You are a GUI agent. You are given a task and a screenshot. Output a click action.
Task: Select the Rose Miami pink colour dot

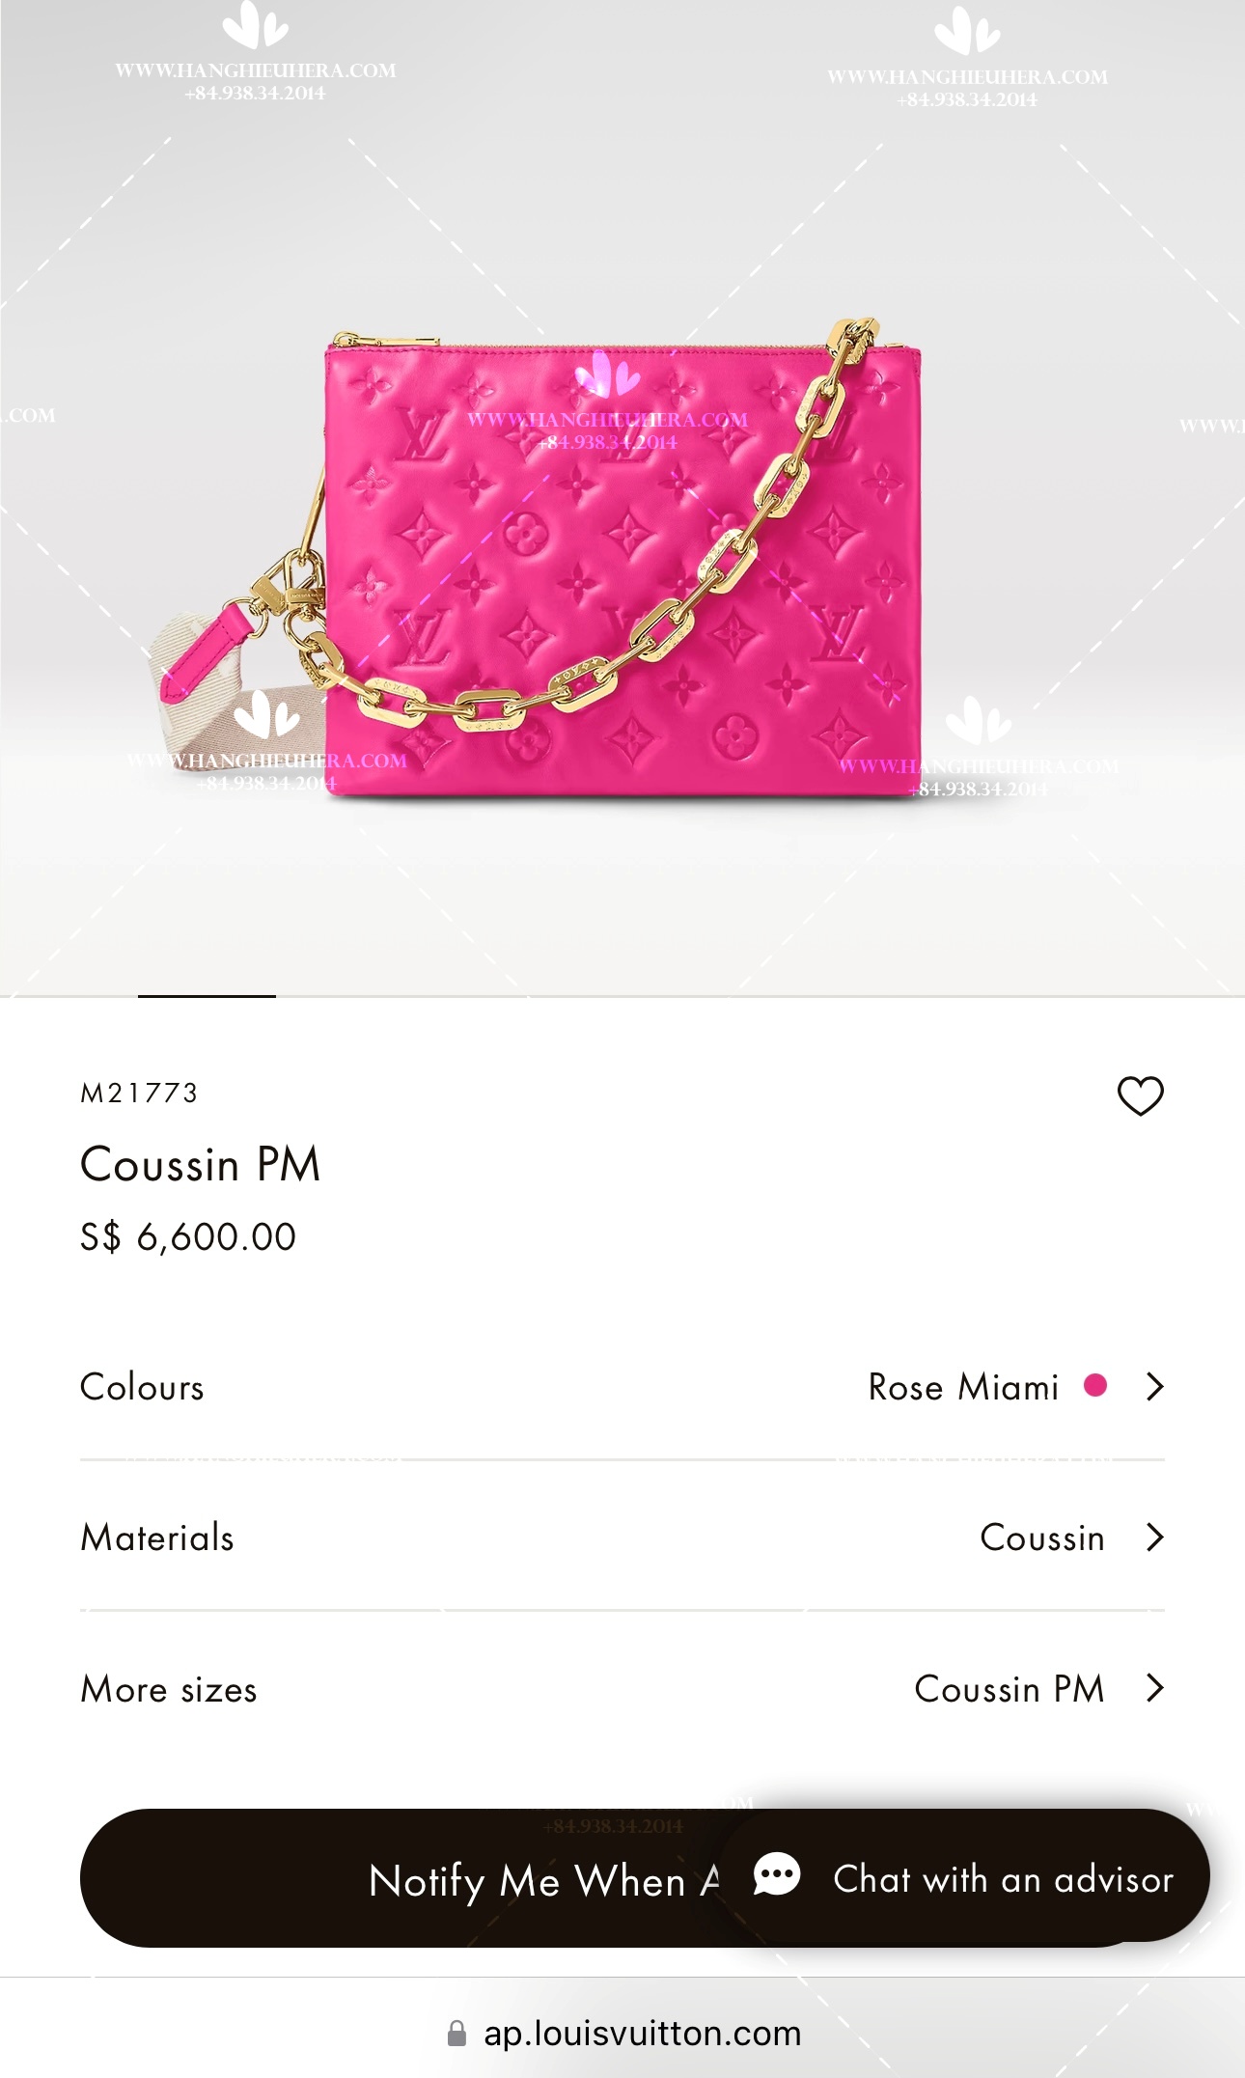click(1095, 1385)
